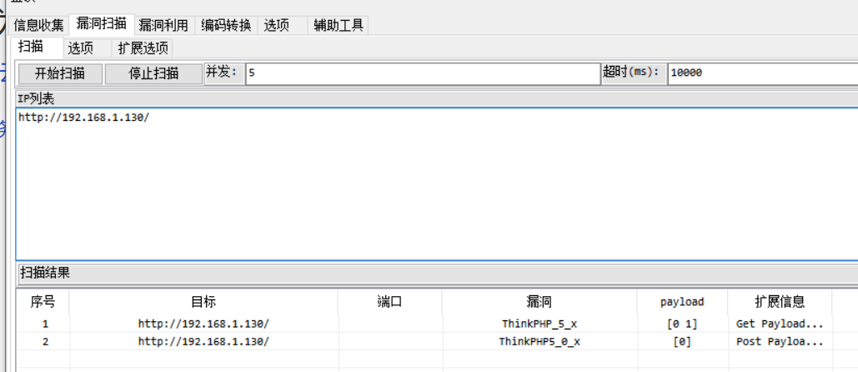Screen dimensions: 858x372
Task: Select result row number 1
Action: pos(45,324)
